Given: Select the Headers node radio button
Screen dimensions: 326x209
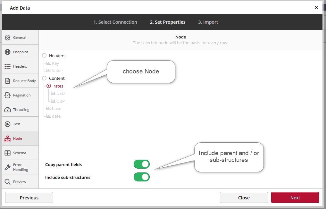Looking at the screenshot, I should point(44,55).
